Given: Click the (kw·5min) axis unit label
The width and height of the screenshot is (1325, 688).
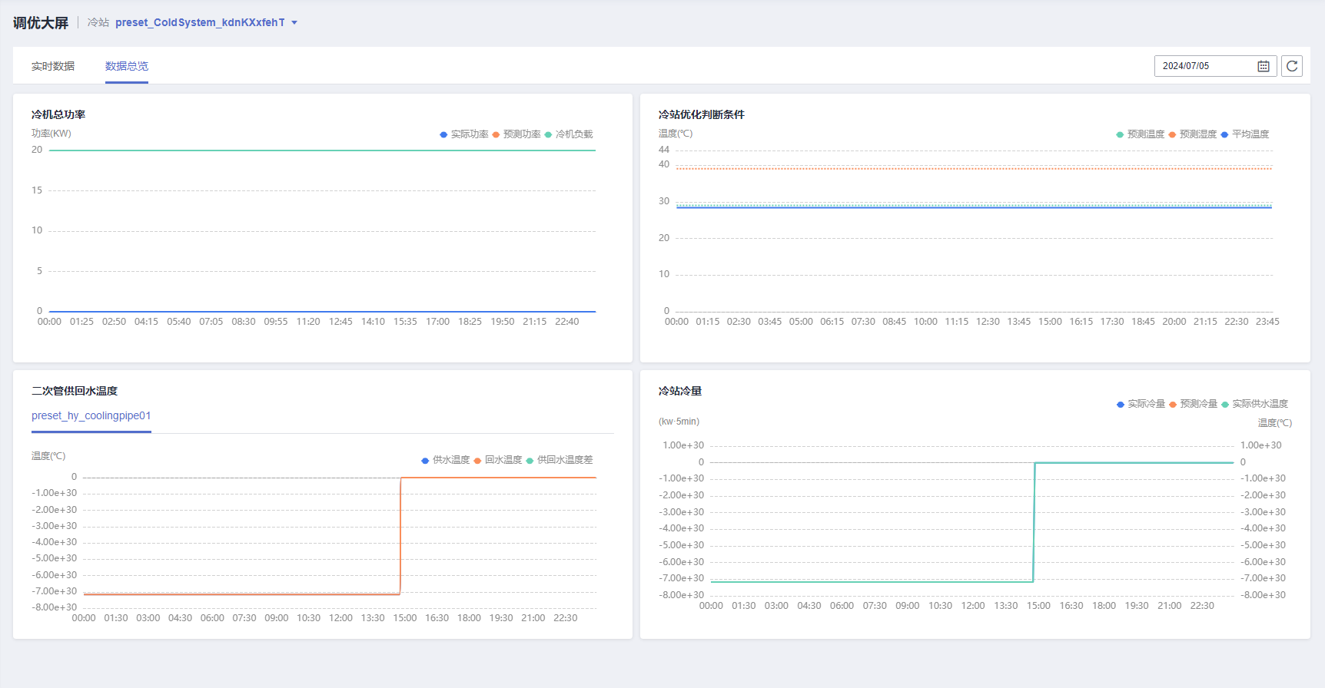Looking at the screenshot, I should tap(679, 422).
